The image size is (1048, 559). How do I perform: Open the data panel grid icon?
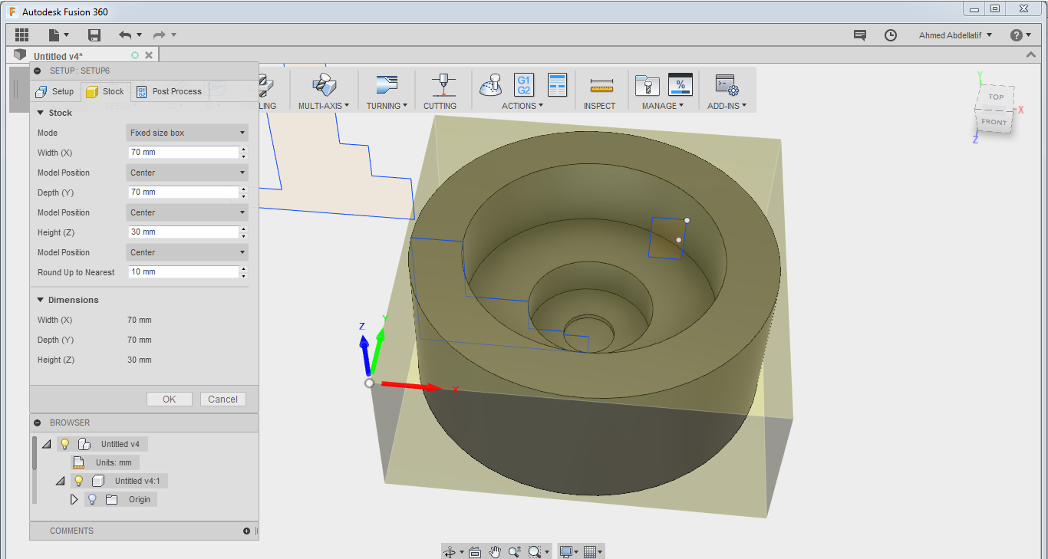pyautogui.click(x=21, y=35)
